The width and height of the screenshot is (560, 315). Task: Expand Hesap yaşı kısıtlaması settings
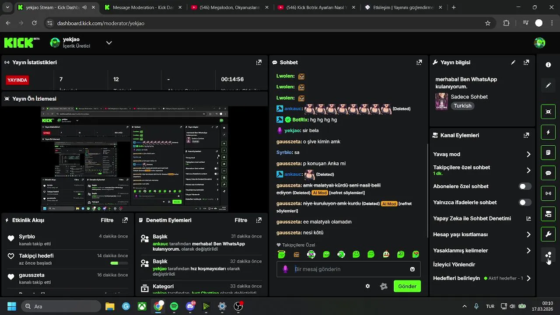pos(528,234)
